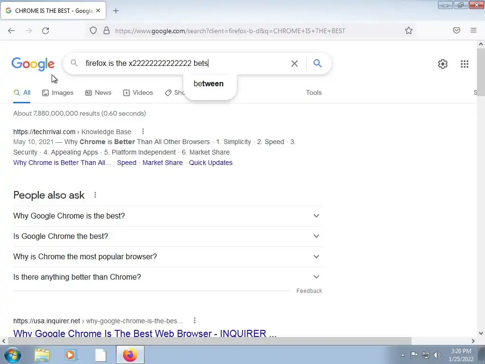The image size is (485, 364).
Task: Open techrrival result three-dot options
Action: [143, 132]
